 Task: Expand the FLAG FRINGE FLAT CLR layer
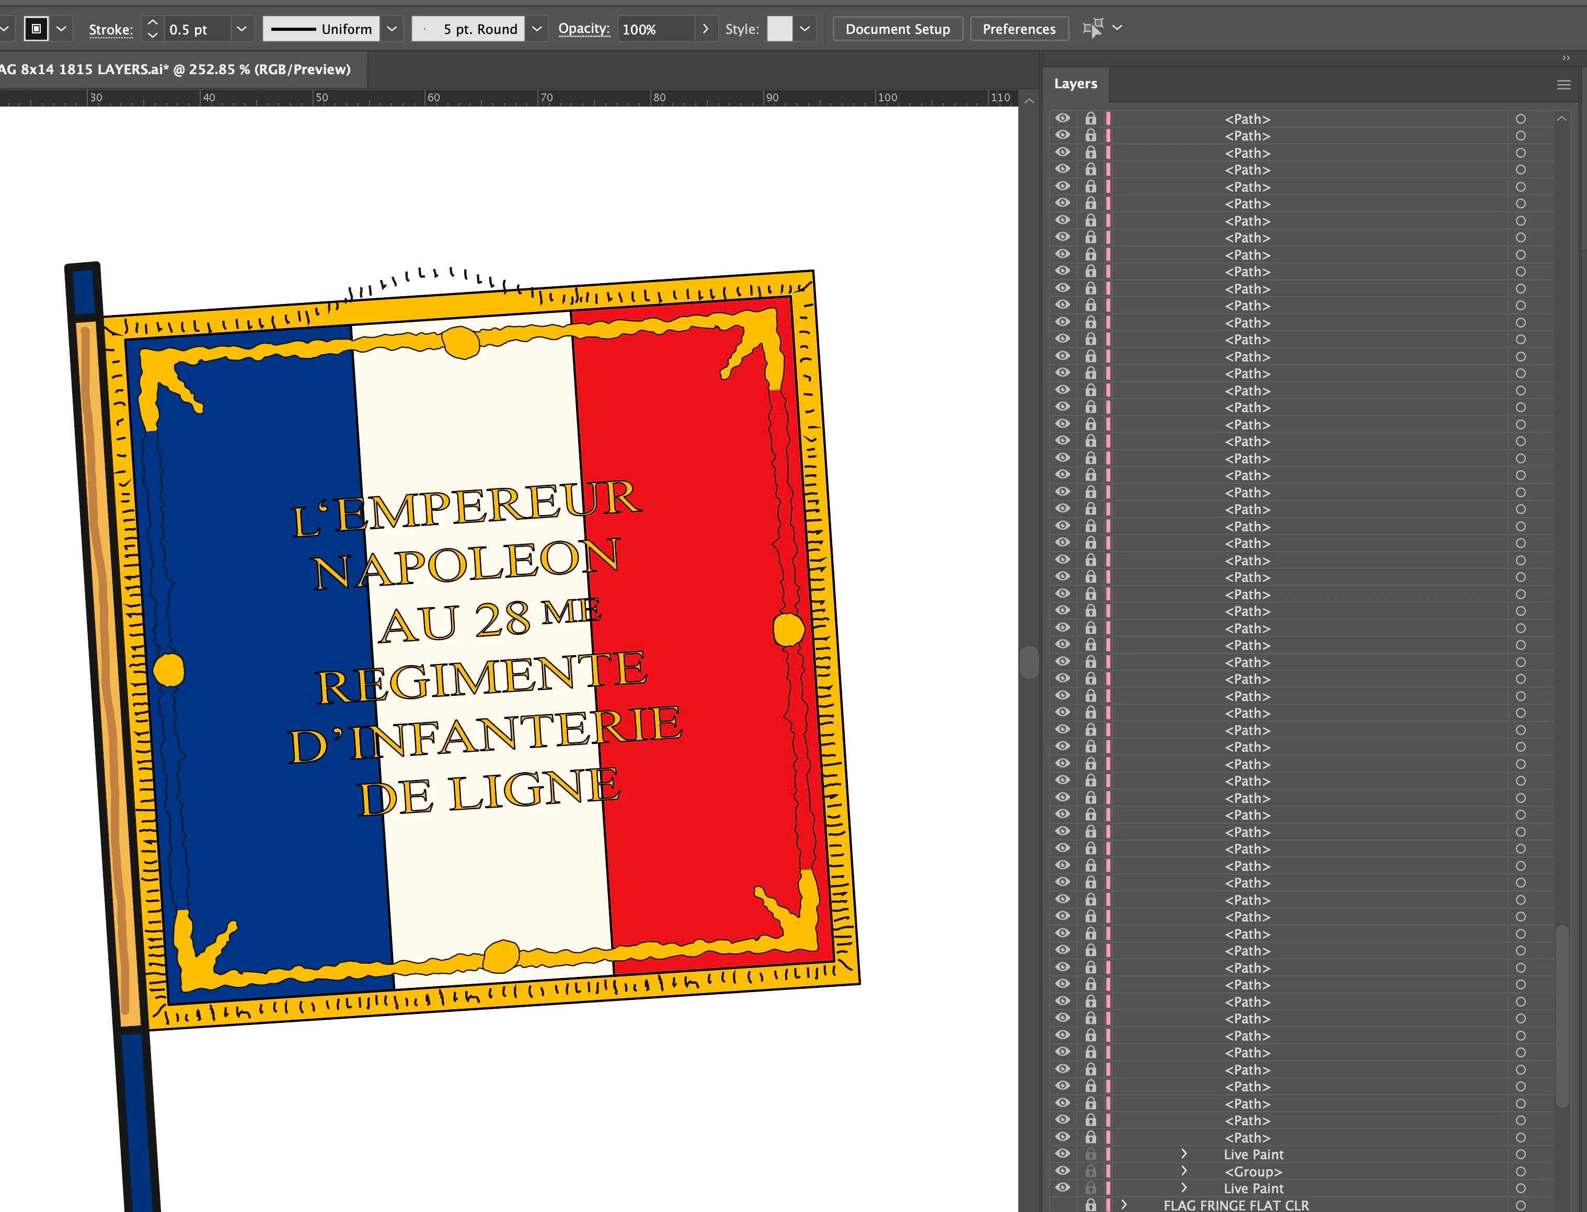[1124, 1205]
